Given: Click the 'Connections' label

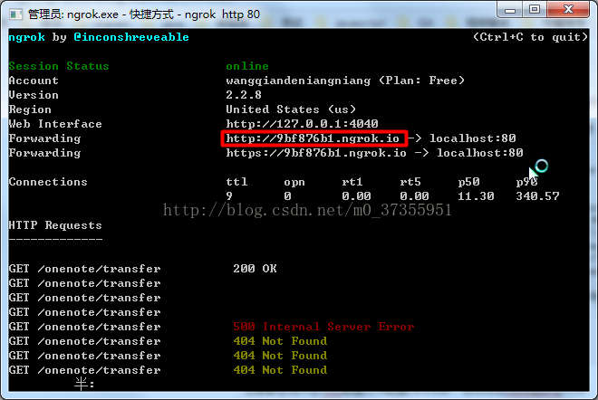Looking at the screenshot, I should 48,182.
